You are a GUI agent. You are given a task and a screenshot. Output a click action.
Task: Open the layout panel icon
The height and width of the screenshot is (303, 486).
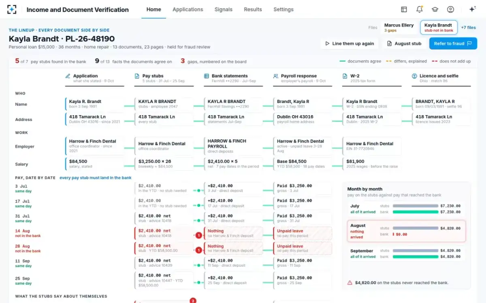(404, 9)
